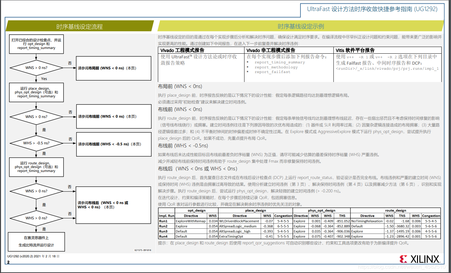Click the 运行 route_design flowchart step box
Viewport: 451px width, 273px height.
[36, 167]
